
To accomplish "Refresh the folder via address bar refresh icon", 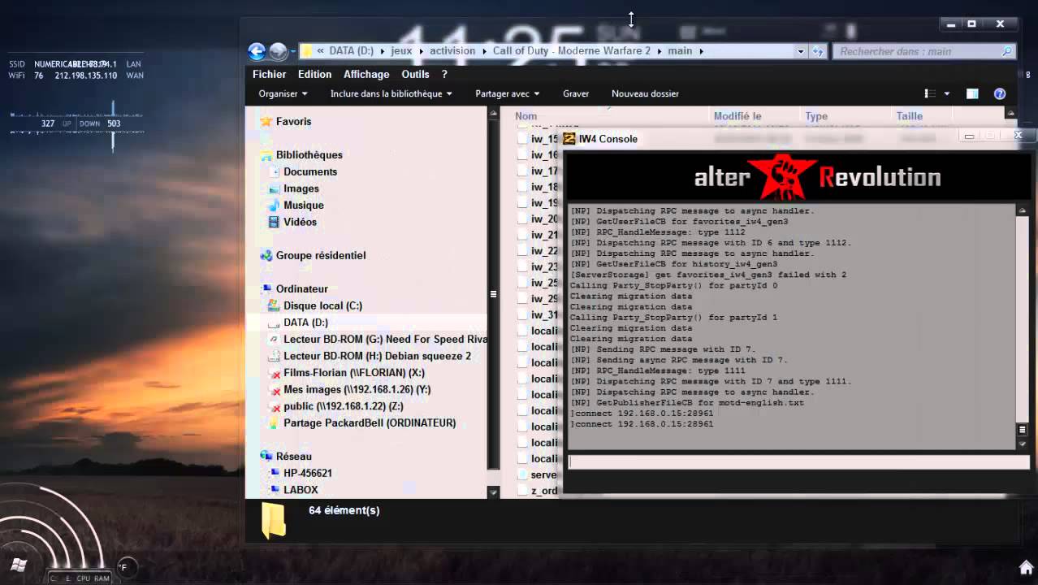I will [818, 51].
